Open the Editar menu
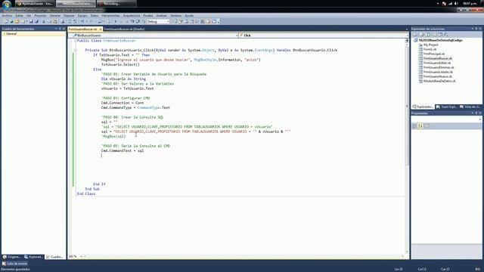The height and width of the screenshot is (272, 484). coord(19,15)
